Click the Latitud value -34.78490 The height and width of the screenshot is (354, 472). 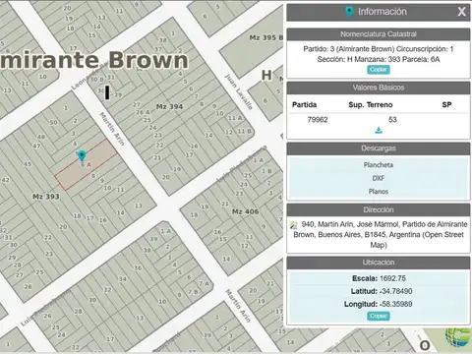tap(395, 291)
